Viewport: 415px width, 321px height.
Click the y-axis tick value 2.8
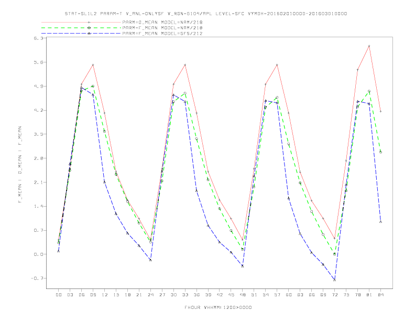(38, 158)
